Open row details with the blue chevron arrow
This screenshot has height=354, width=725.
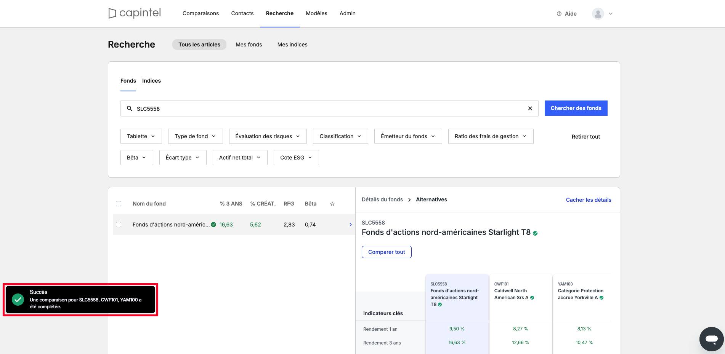(351, 225)
